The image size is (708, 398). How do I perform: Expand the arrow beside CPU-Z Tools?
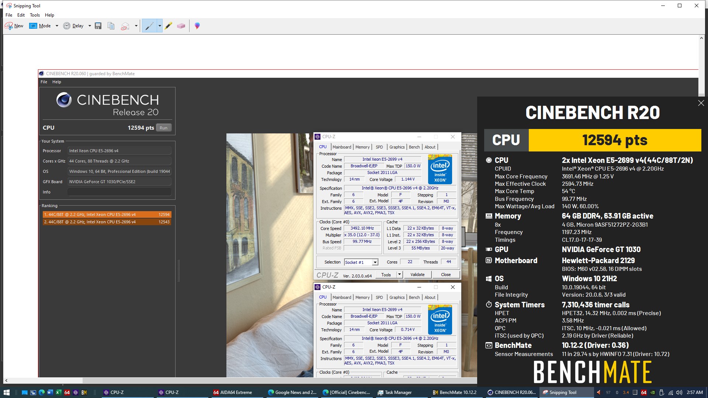point(399,275)
